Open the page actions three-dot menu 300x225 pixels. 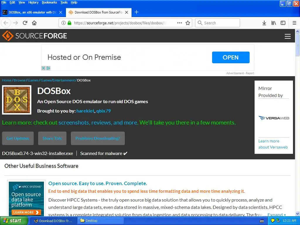tap(180, 23)
